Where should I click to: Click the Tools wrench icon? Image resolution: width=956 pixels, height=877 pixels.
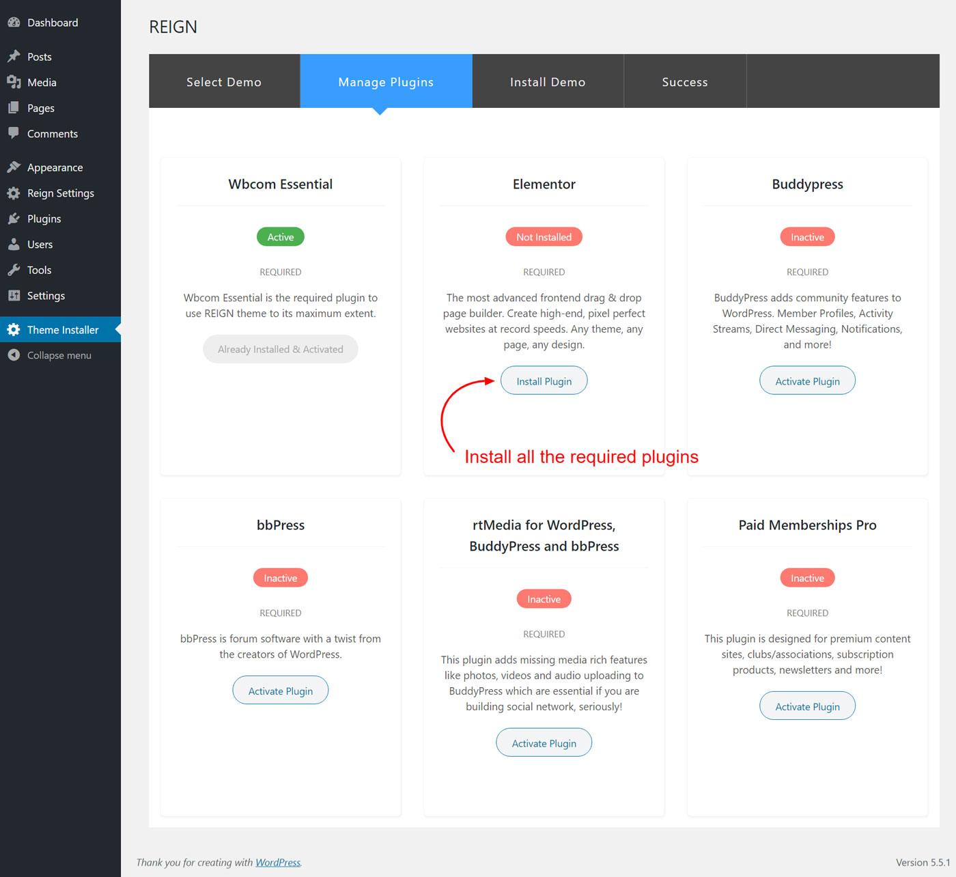14,270
